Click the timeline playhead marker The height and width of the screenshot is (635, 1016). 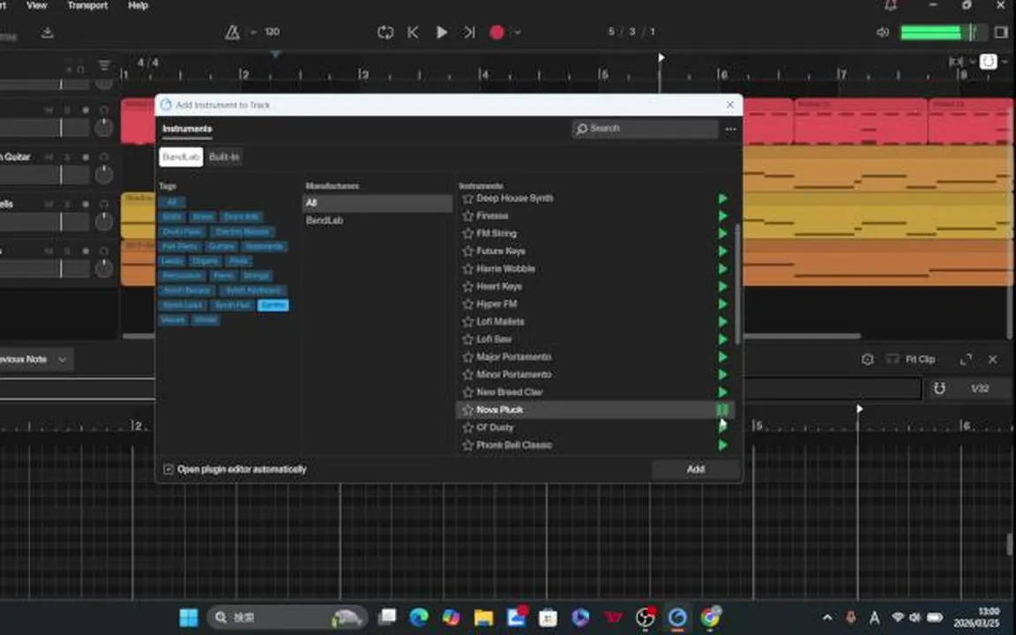pos(661,57)
